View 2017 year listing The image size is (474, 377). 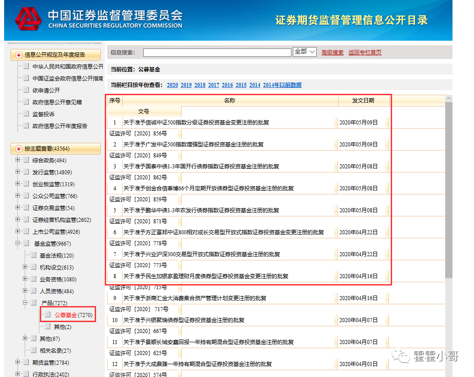pos(214,85)
